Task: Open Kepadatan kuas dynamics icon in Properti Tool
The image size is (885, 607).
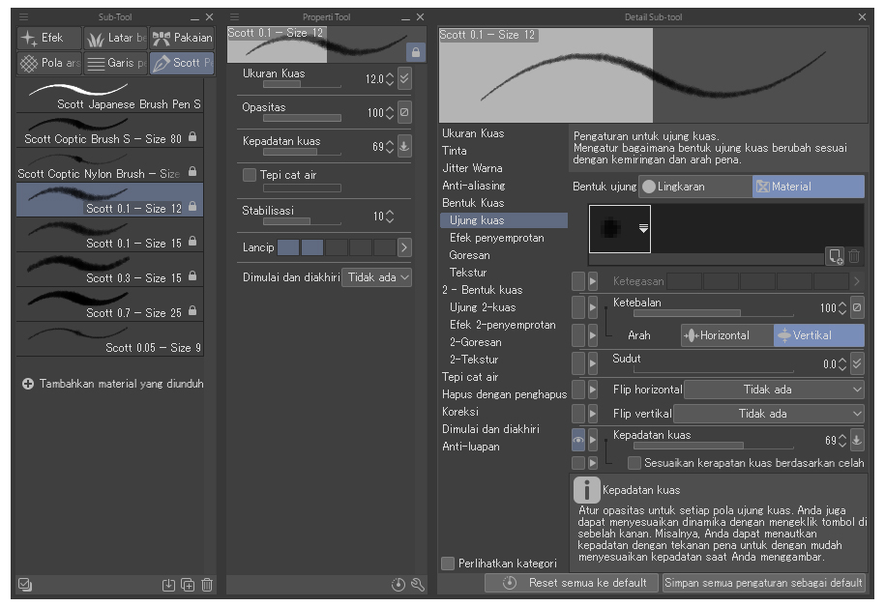Action: click(x=404, y=146)
